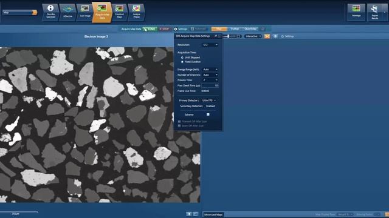Click the arrow button right of the zoom slider
The image size is (389, 218).
[238, 36]
